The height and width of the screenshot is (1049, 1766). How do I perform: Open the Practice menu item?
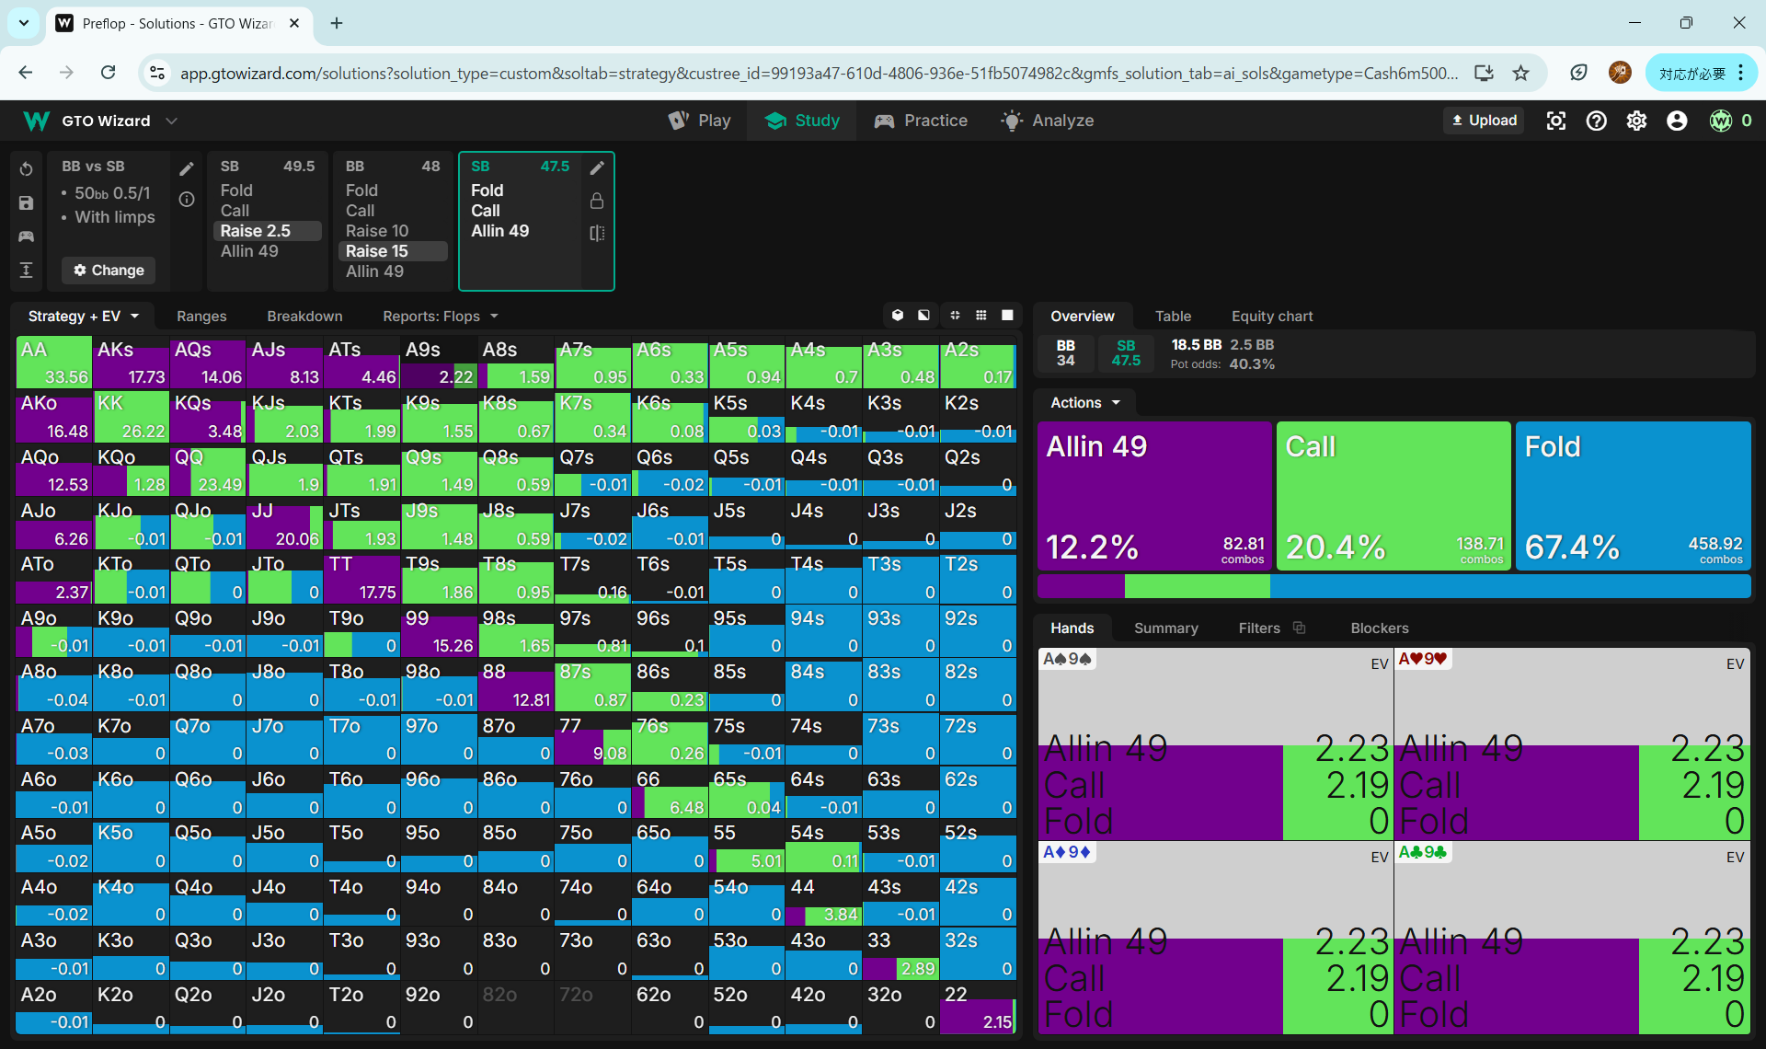coord(921,121)
